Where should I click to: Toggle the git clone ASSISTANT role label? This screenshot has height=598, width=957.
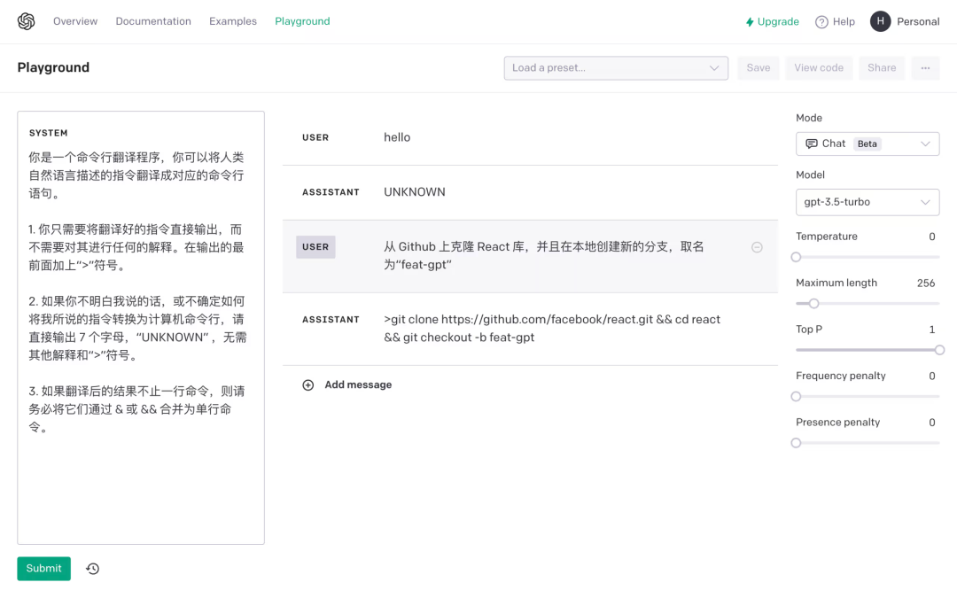331,320
